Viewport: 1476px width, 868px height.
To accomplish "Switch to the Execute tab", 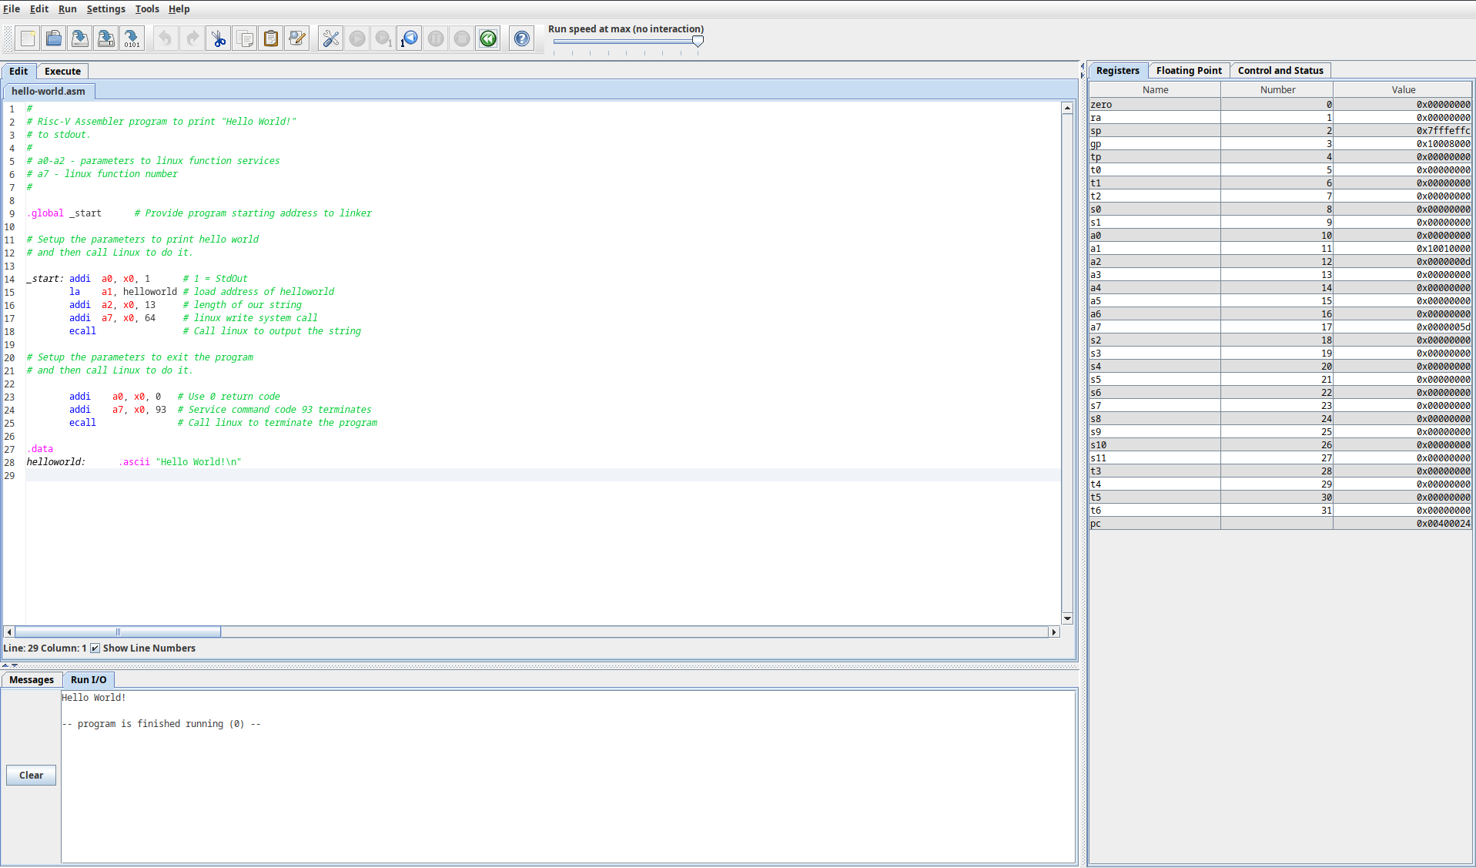I will pyautogui.click(x=62, y=71).
